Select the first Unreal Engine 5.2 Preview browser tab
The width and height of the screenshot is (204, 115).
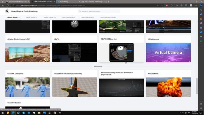18,2
